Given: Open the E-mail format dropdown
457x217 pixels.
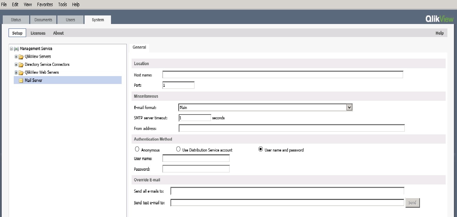Looking at the screenshot, I should point(349,107).
